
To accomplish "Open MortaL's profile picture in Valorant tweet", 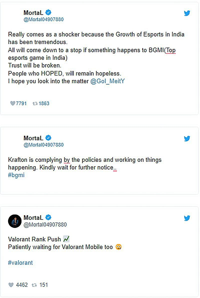I will (x=14, y=221).
